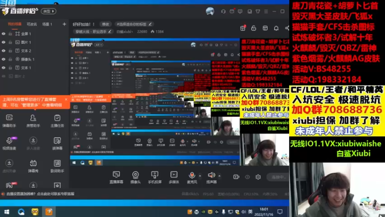The height and width of the screenshot is (217, 385).
Task: Open the settings gear beside the start button
Action: (x=258, y=177)
